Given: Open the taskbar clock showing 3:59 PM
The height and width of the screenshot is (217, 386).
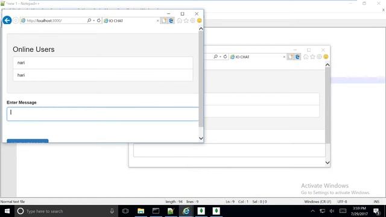Looking at the screenshot, I should (x=359, y=211).
